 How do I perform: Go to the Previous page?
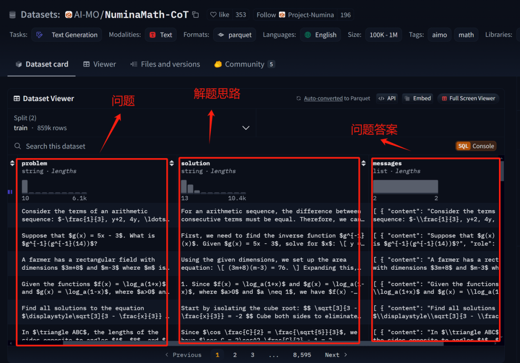183,355
